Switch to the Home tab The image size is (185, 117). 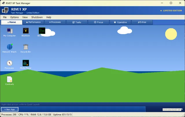click(x=12, y=22)
